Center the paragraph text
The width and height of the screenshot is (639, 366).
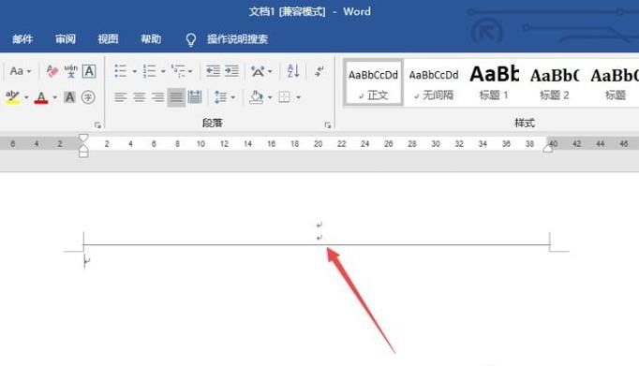pos(139,97)
